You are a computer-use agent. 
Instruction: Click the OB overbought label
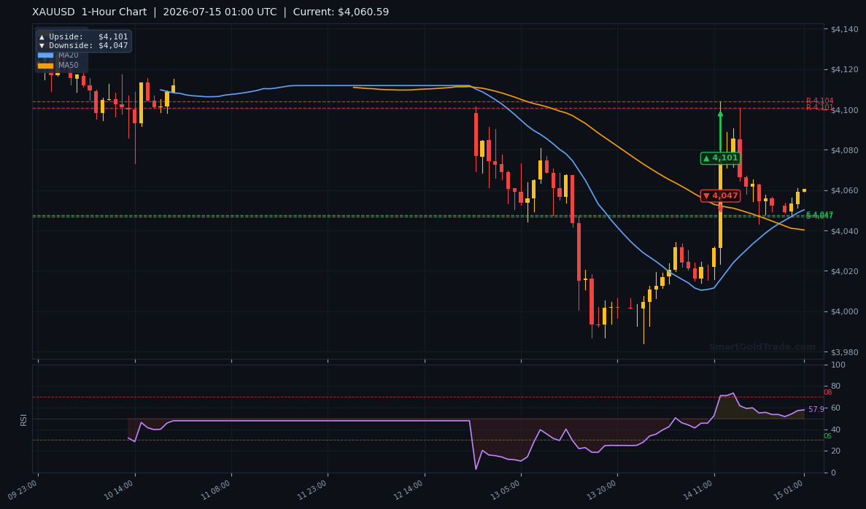[827, 392]
